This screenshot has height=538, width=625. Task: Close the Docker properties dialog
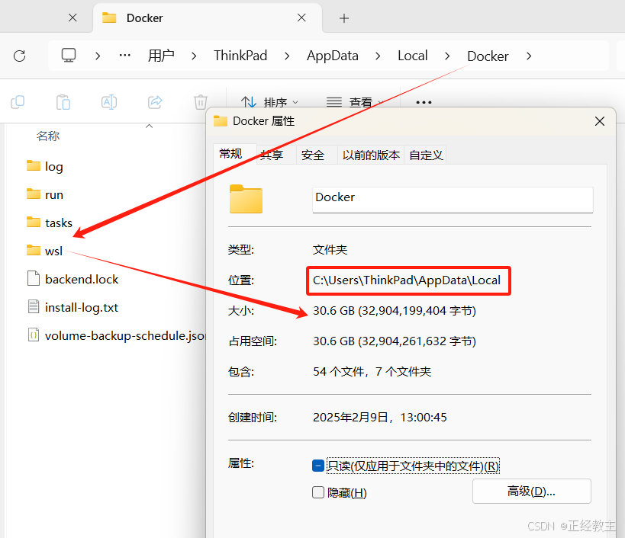click(600, 121)
